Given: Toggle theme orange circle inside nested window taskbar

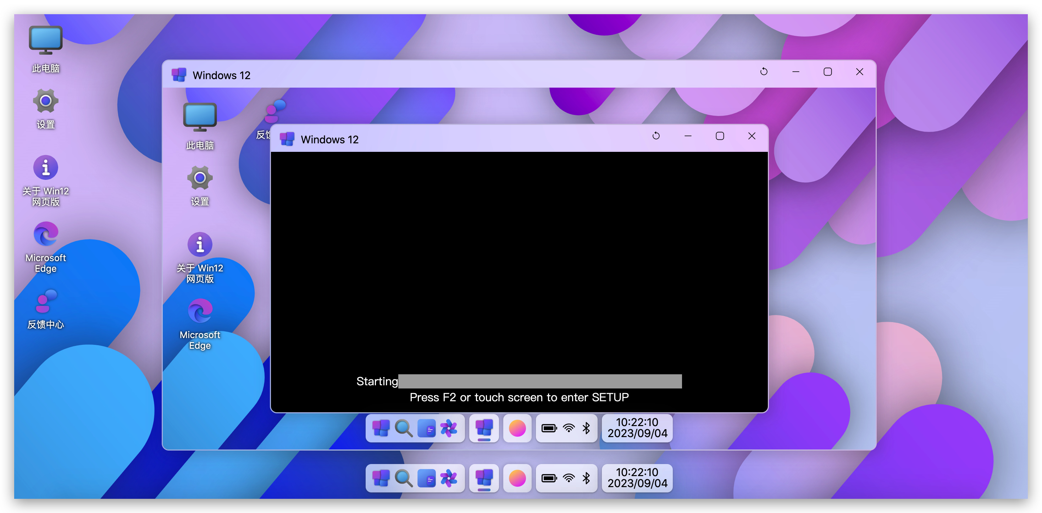Looking at the screenshot, I should [x=517, y=428].
